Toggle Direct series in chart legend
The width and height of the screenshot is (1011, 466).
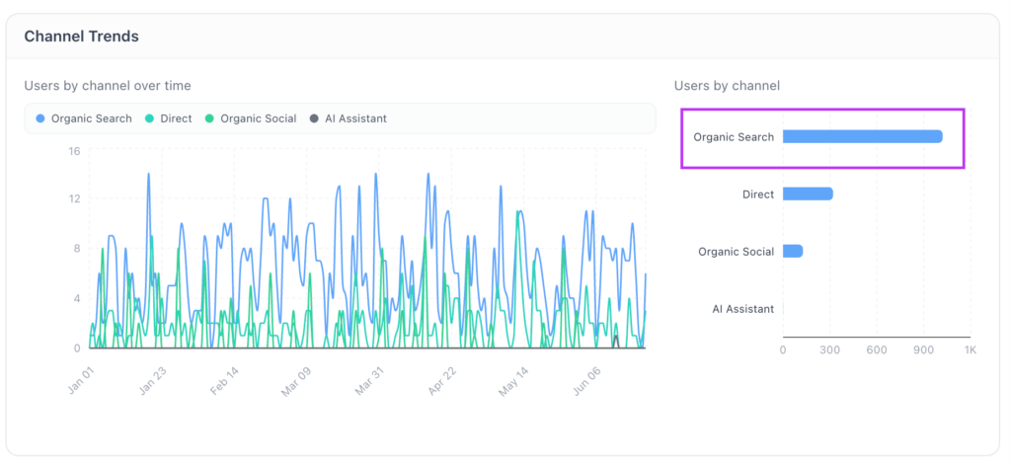[x=168, y=118]
